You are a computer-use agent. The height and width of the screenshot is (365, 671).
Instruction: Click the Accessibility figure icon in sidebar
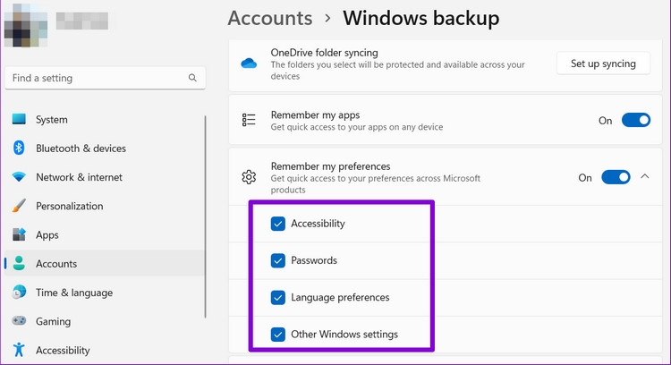pyautogui.click(x=19, y=350)
